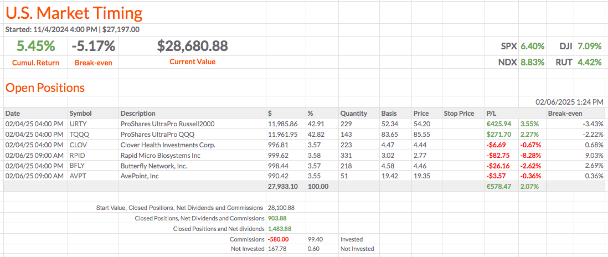Click the Description column header
608x257 pixels.
(x=138, y=114)
